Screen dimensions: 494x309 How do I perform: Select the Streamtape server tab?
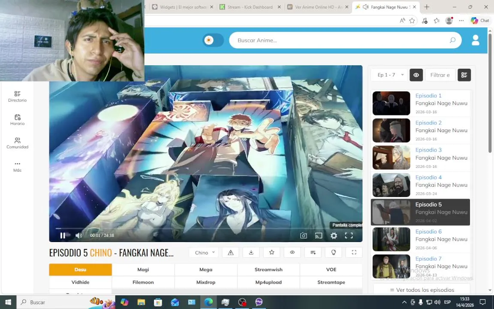[331, 282]
